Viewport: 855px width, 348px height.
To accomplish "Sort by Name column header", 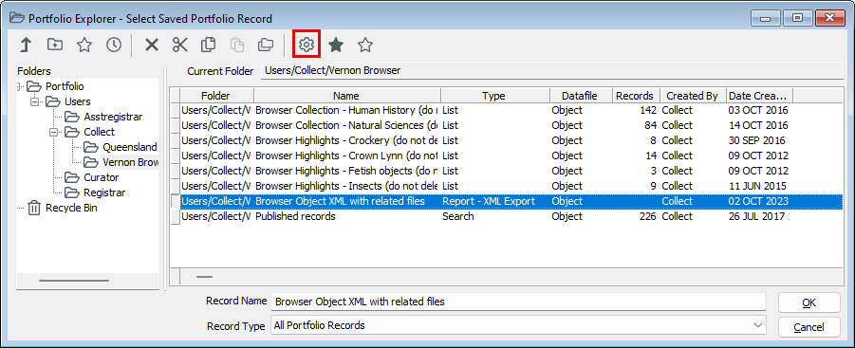I will pyautogui.click(x=346, y=96).
